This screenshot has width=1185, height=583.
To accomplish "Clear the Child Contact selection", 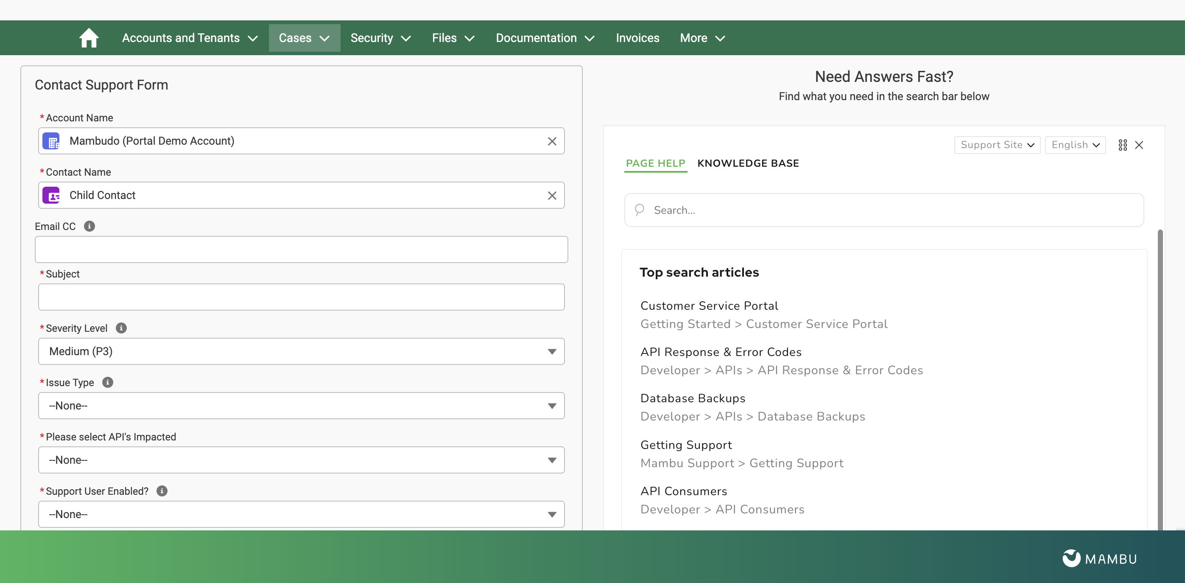I will (x=551, y=196).
